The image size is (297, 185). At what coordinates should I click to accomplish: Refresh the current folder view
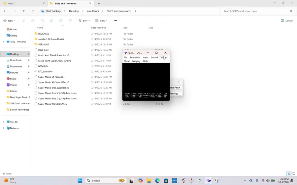point(33,11)
